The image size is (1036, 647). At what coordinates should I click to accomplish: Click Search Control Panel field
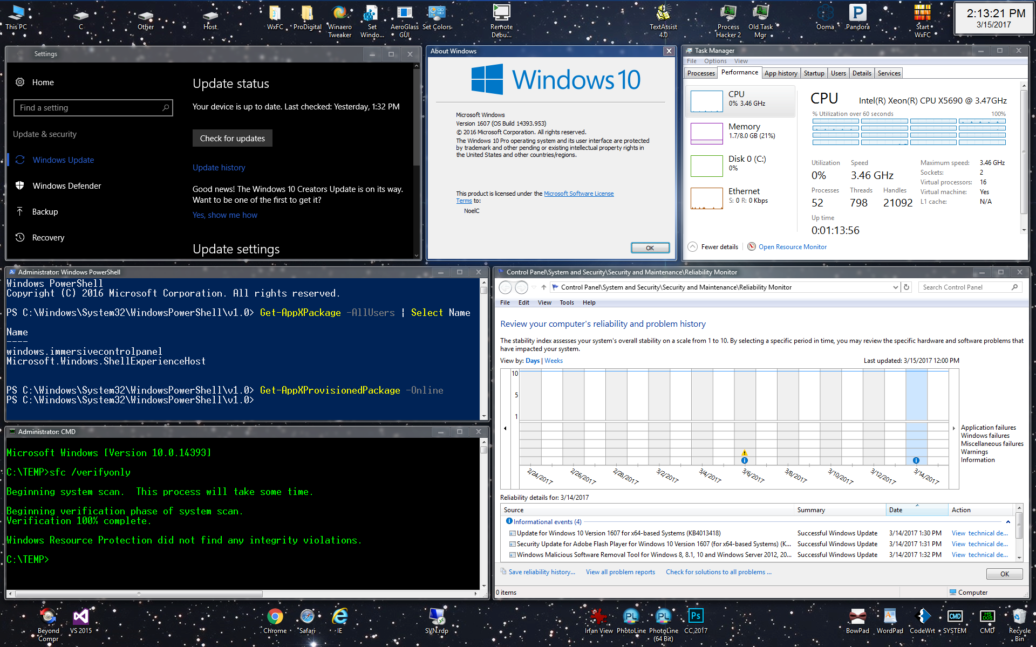coord(970,287)
